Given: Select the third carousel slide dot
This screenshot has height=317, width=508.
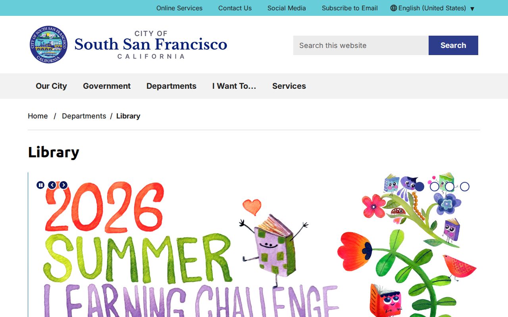Looking at the screenshot, I should coord(450,187).
